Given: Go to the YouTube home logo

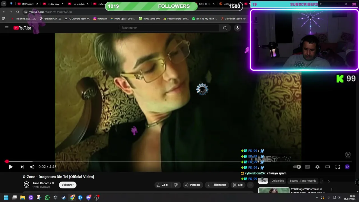Looking at the screenshot, I should (22, 28).
